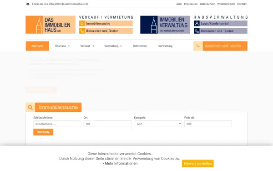273x171 pixels.
Task: Select the Verwaltung menu item
Action: tap(165, 46)
